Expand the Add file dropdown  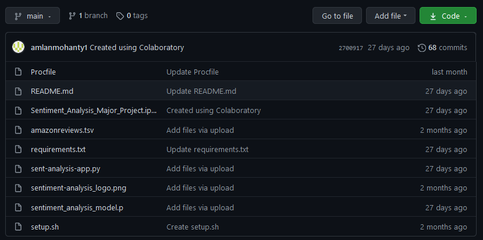[x=390, y=16]
